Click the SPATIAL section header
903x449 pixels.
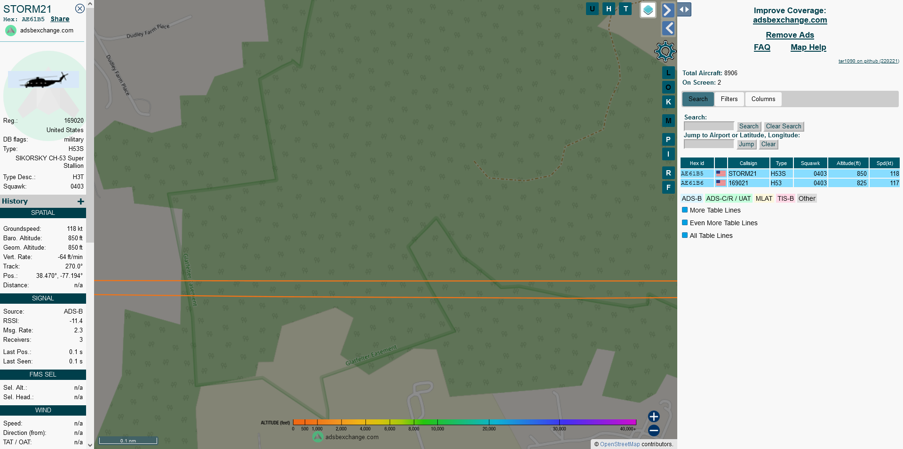pyautogui.click(x=43, y=213)
